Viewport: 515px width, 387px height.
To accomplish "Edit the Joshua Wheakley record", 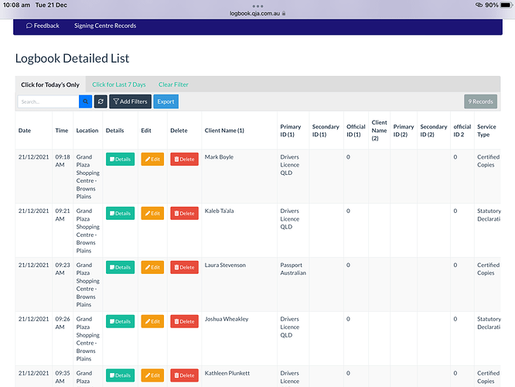I will tap(152, 321).
